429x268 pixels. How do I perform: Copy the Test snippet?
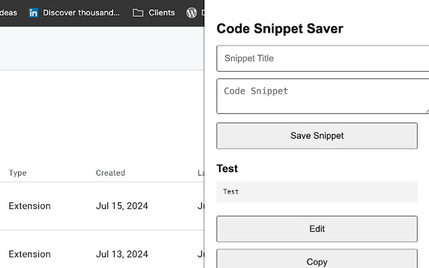(317, 261)
